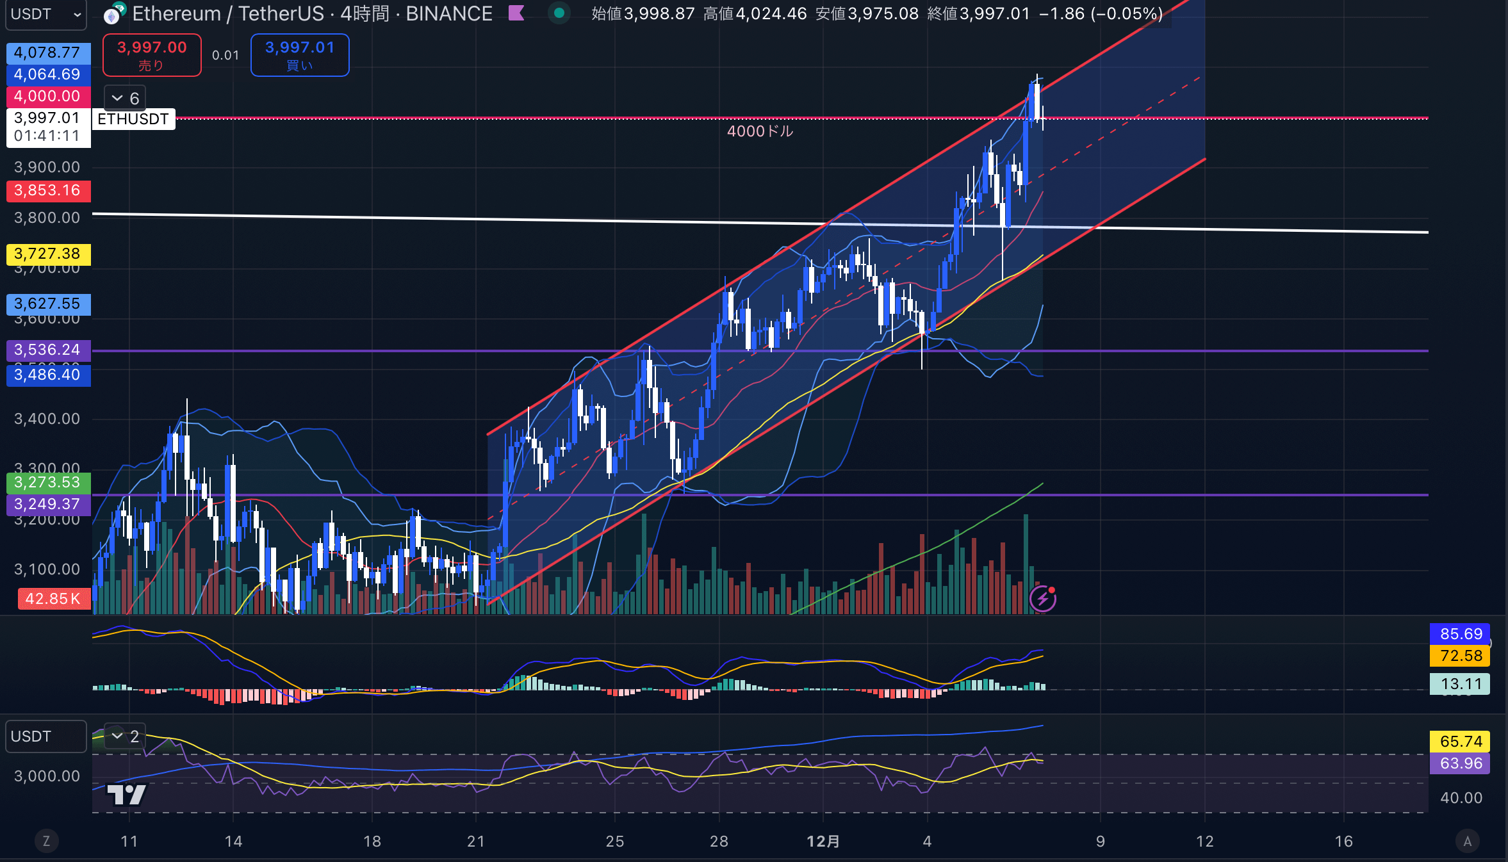Click the 21 date label on time axis
The image size is (1508, 862).
pos(476,841)
